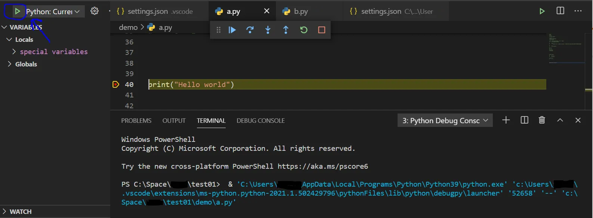
Task: Close the a.py editor tab
Action: 267,11
